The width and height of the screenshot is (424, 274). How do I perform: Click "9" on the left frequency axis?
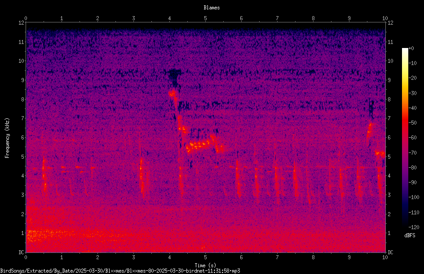pyautogui.click(x=22, y=80)
